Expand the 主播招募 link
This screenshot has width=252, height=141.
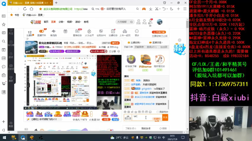134,43
